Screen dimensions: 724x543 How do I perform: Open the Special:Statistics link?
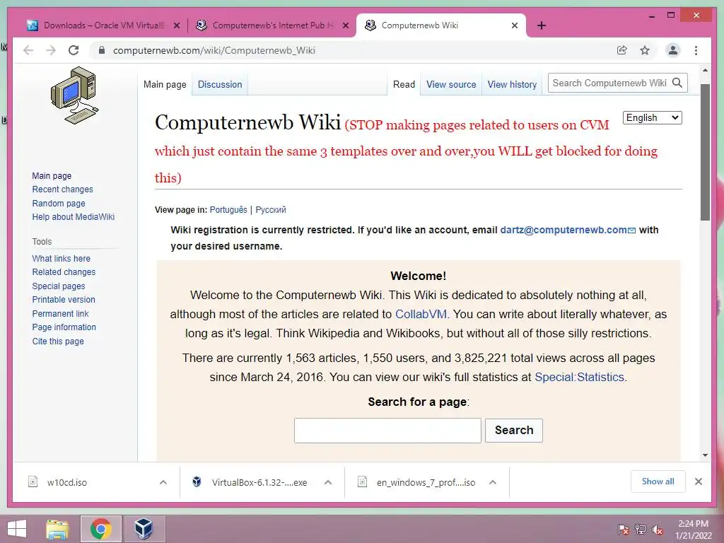[580, 378]
